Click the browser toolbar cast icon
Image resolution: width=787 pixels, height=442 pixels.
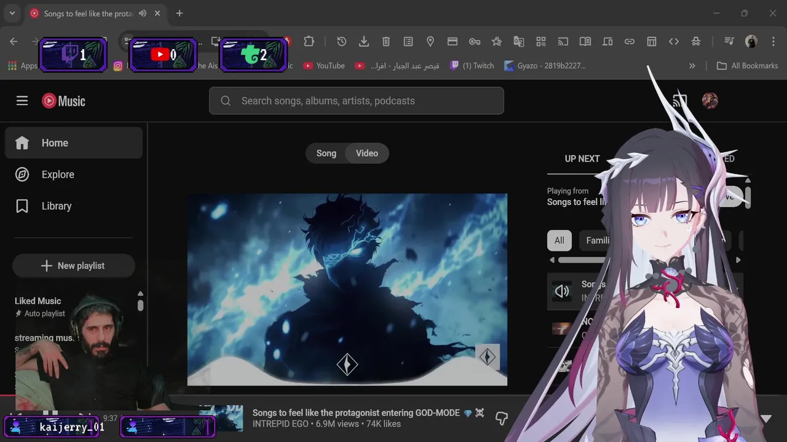coord(563,41)
